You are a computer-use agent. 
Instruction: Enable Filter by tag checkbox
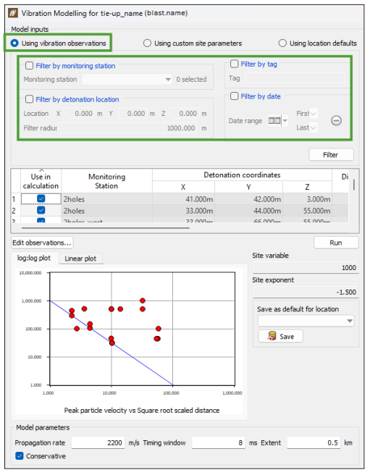(x=235, y=64)
